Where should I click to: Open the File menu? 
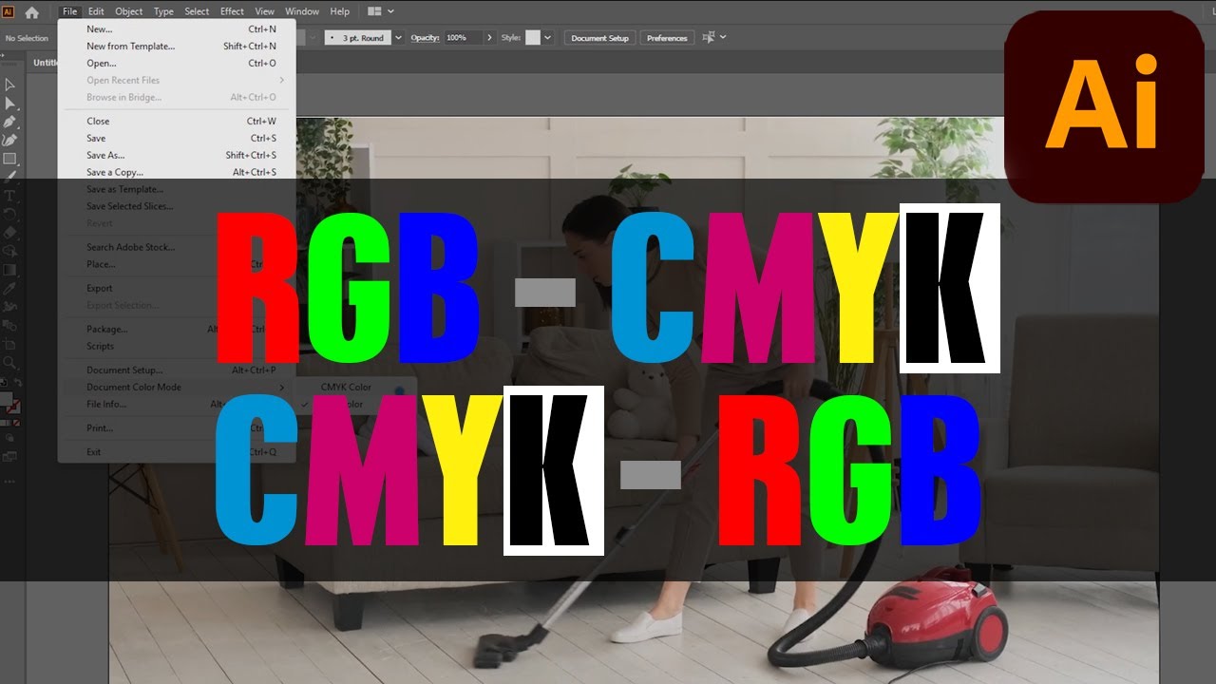tap(69, 11)
